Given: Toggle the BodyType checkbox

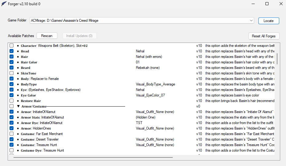Looking at the screenshot, I should pyautogui.click(x=11, y=84).
